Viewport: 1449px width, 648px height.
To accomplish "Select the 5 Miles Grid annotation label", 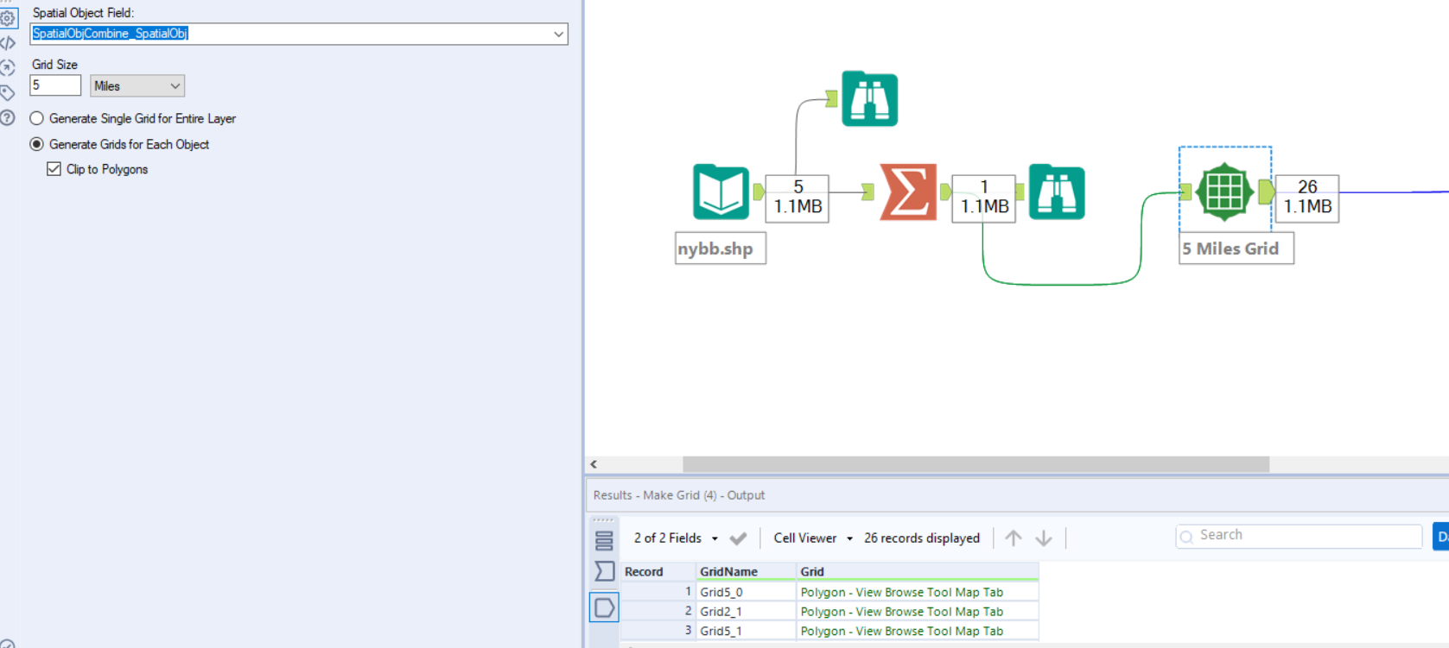I will (x=1236, y=249).
